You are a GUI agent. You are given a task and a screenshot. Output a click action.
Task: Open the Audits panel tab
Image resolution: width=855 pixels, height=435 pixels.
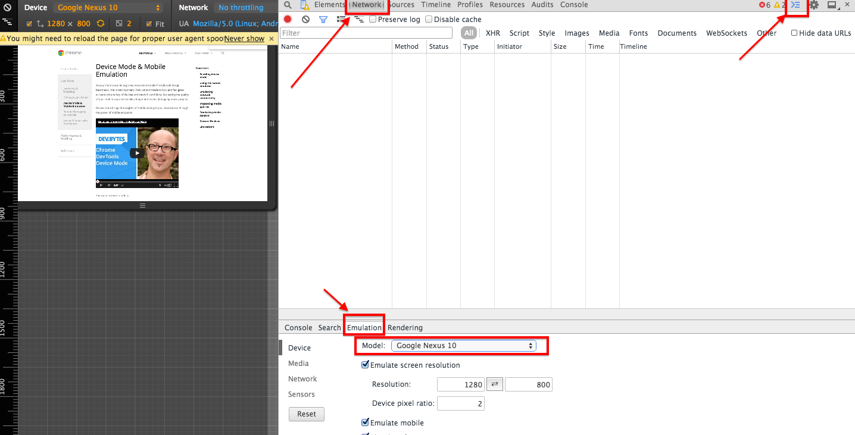point(542,5)
